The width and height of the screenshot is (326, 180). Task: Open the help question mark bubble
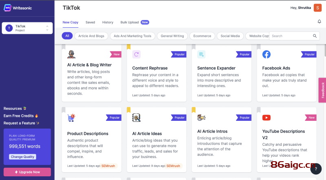pyautogui.click(x=316, y=169)
